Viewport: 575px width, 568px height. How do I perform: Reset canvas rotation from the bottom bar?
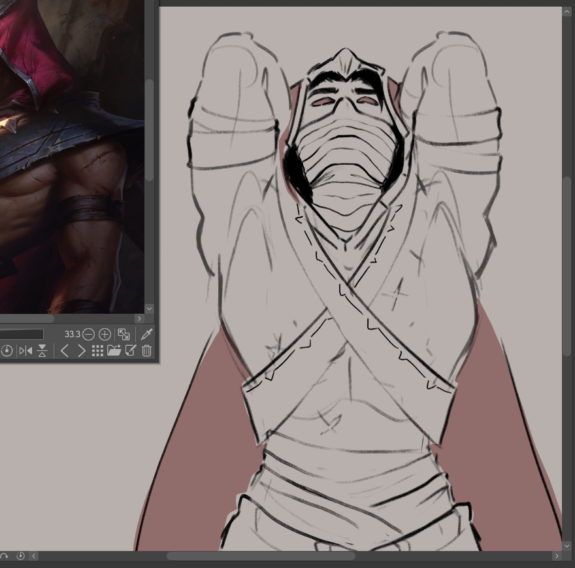[x=20, y=556]
